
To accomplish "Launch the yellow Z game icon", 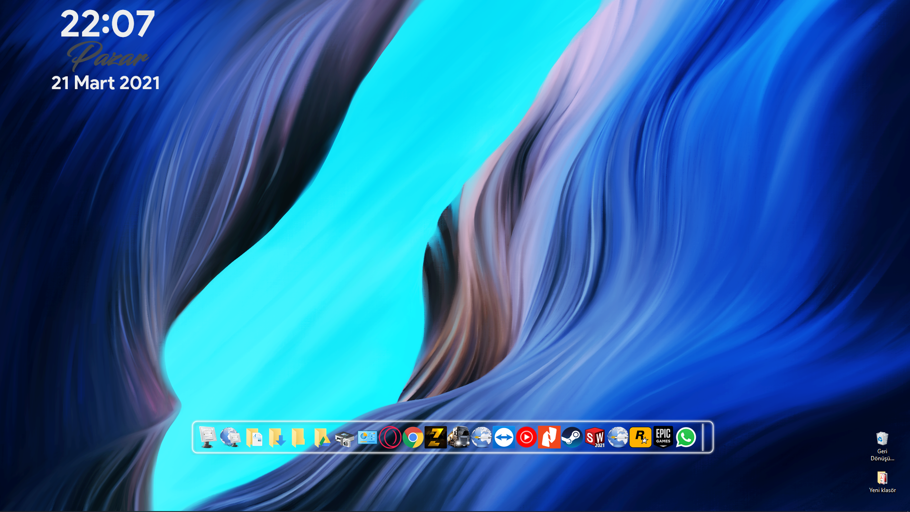I will [436, 437].
